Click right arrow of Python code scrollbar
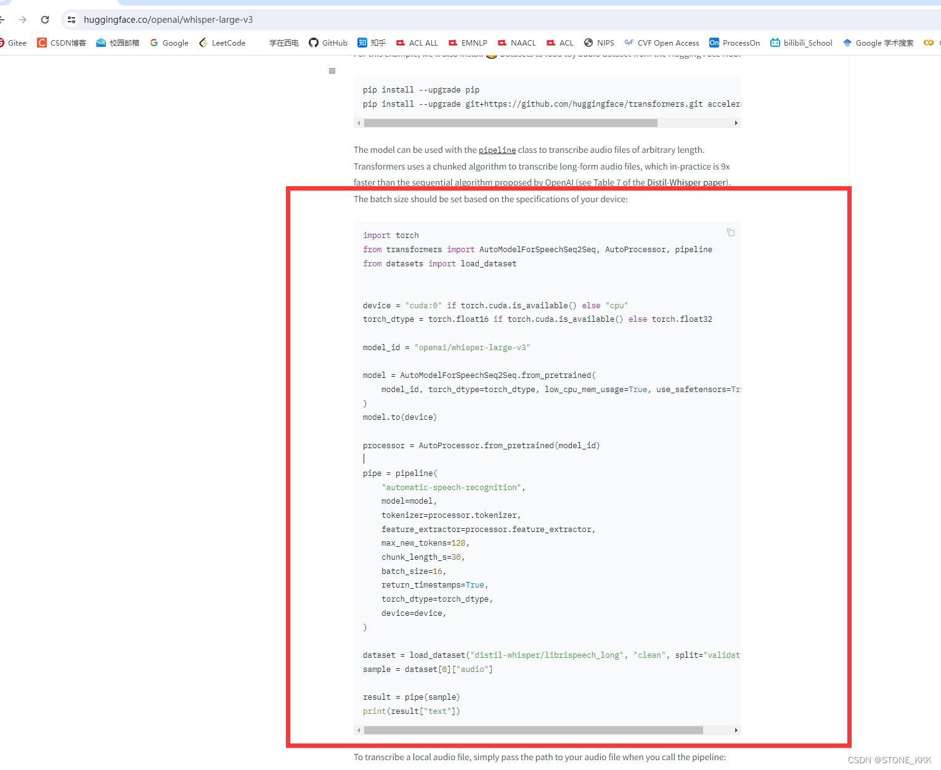This screenshot has width=941, height=770. pyautogui.click(x=736, y=730)
